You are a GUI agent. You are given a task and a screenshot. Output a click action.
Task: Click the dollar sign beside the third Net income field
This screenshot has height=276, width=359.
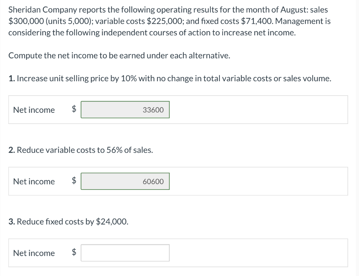[x=73, y=253]
